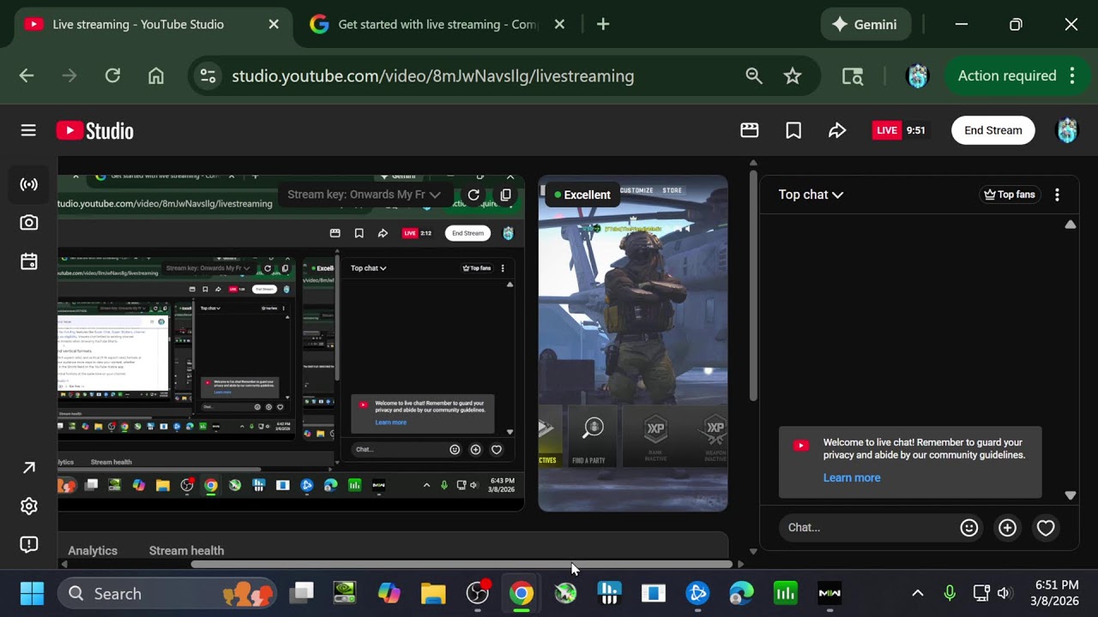Open the Analytics tab
The height and width of the screenshot is (617, 1098).
tap(93, 550)
